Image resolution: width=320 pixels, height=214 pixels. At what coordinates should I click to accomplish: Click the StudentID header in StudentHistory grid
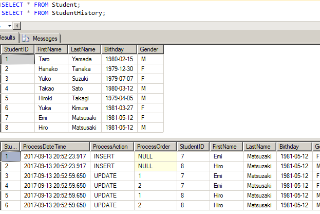(193, 147)
